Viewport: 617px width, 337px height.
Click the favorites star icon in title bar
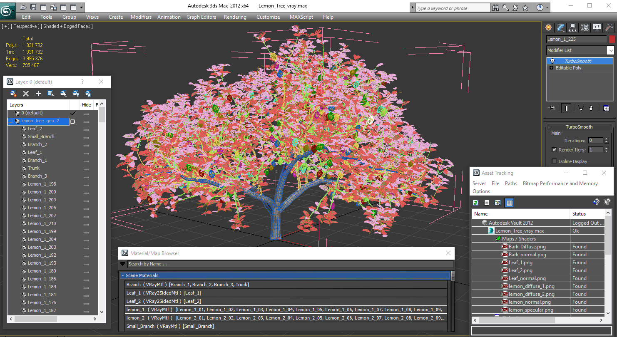coord(525,7)
